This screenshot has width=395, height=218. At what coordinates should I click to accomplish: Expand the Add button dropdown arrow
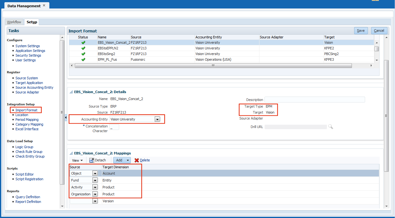pyautogui.click(x=128, y=160)
